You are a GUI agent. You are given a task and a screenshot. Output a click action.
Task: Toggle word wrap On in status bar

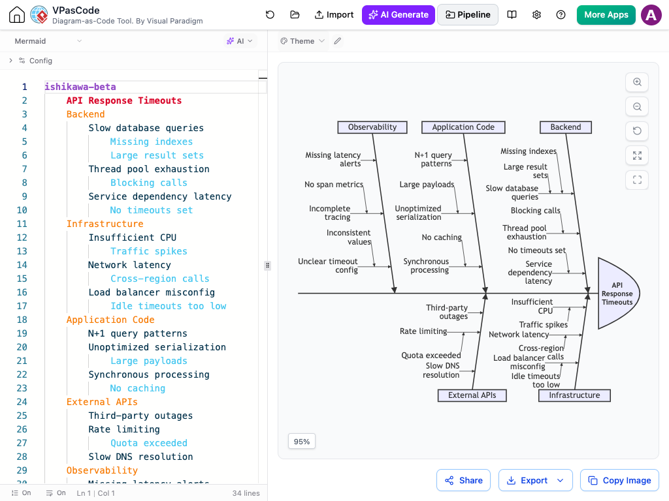point(56,493)
